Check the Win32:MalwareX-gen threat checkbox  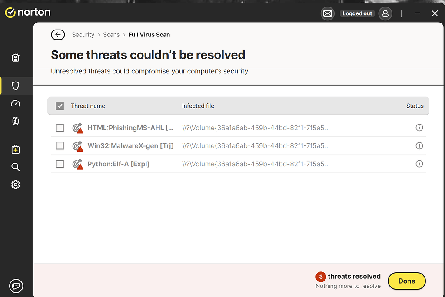coord(60,145)
